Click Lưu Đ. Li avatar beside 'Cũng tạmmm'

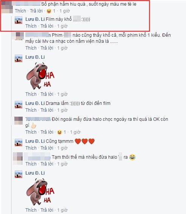click(x=19, y=142)
